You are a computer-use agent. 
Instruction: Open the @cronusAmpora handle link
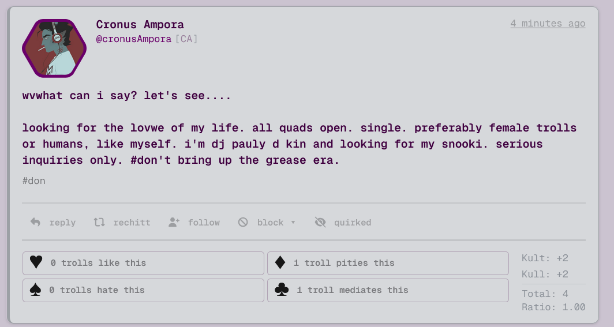(133, 39)
